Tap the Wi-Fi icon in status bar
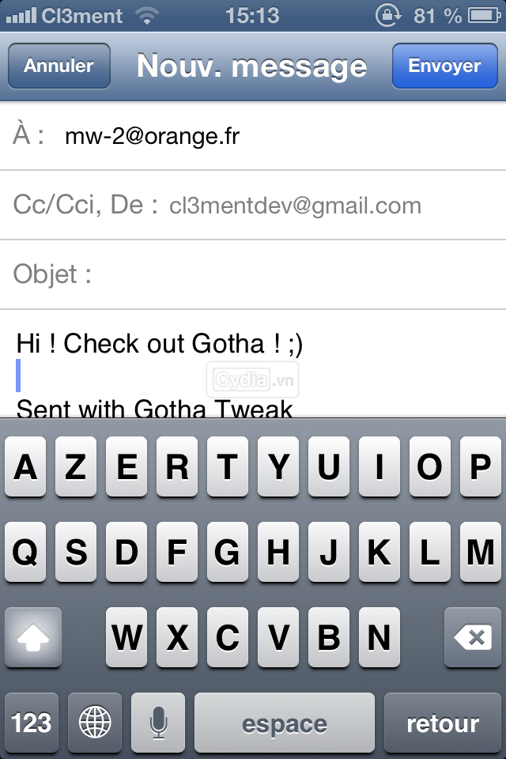The image size is (506, 759). 147,16
